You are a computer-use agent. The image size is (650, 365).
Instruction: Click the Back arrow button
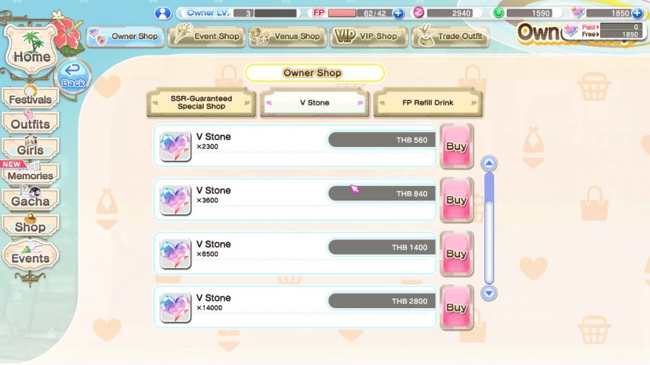tap(73, 76)
